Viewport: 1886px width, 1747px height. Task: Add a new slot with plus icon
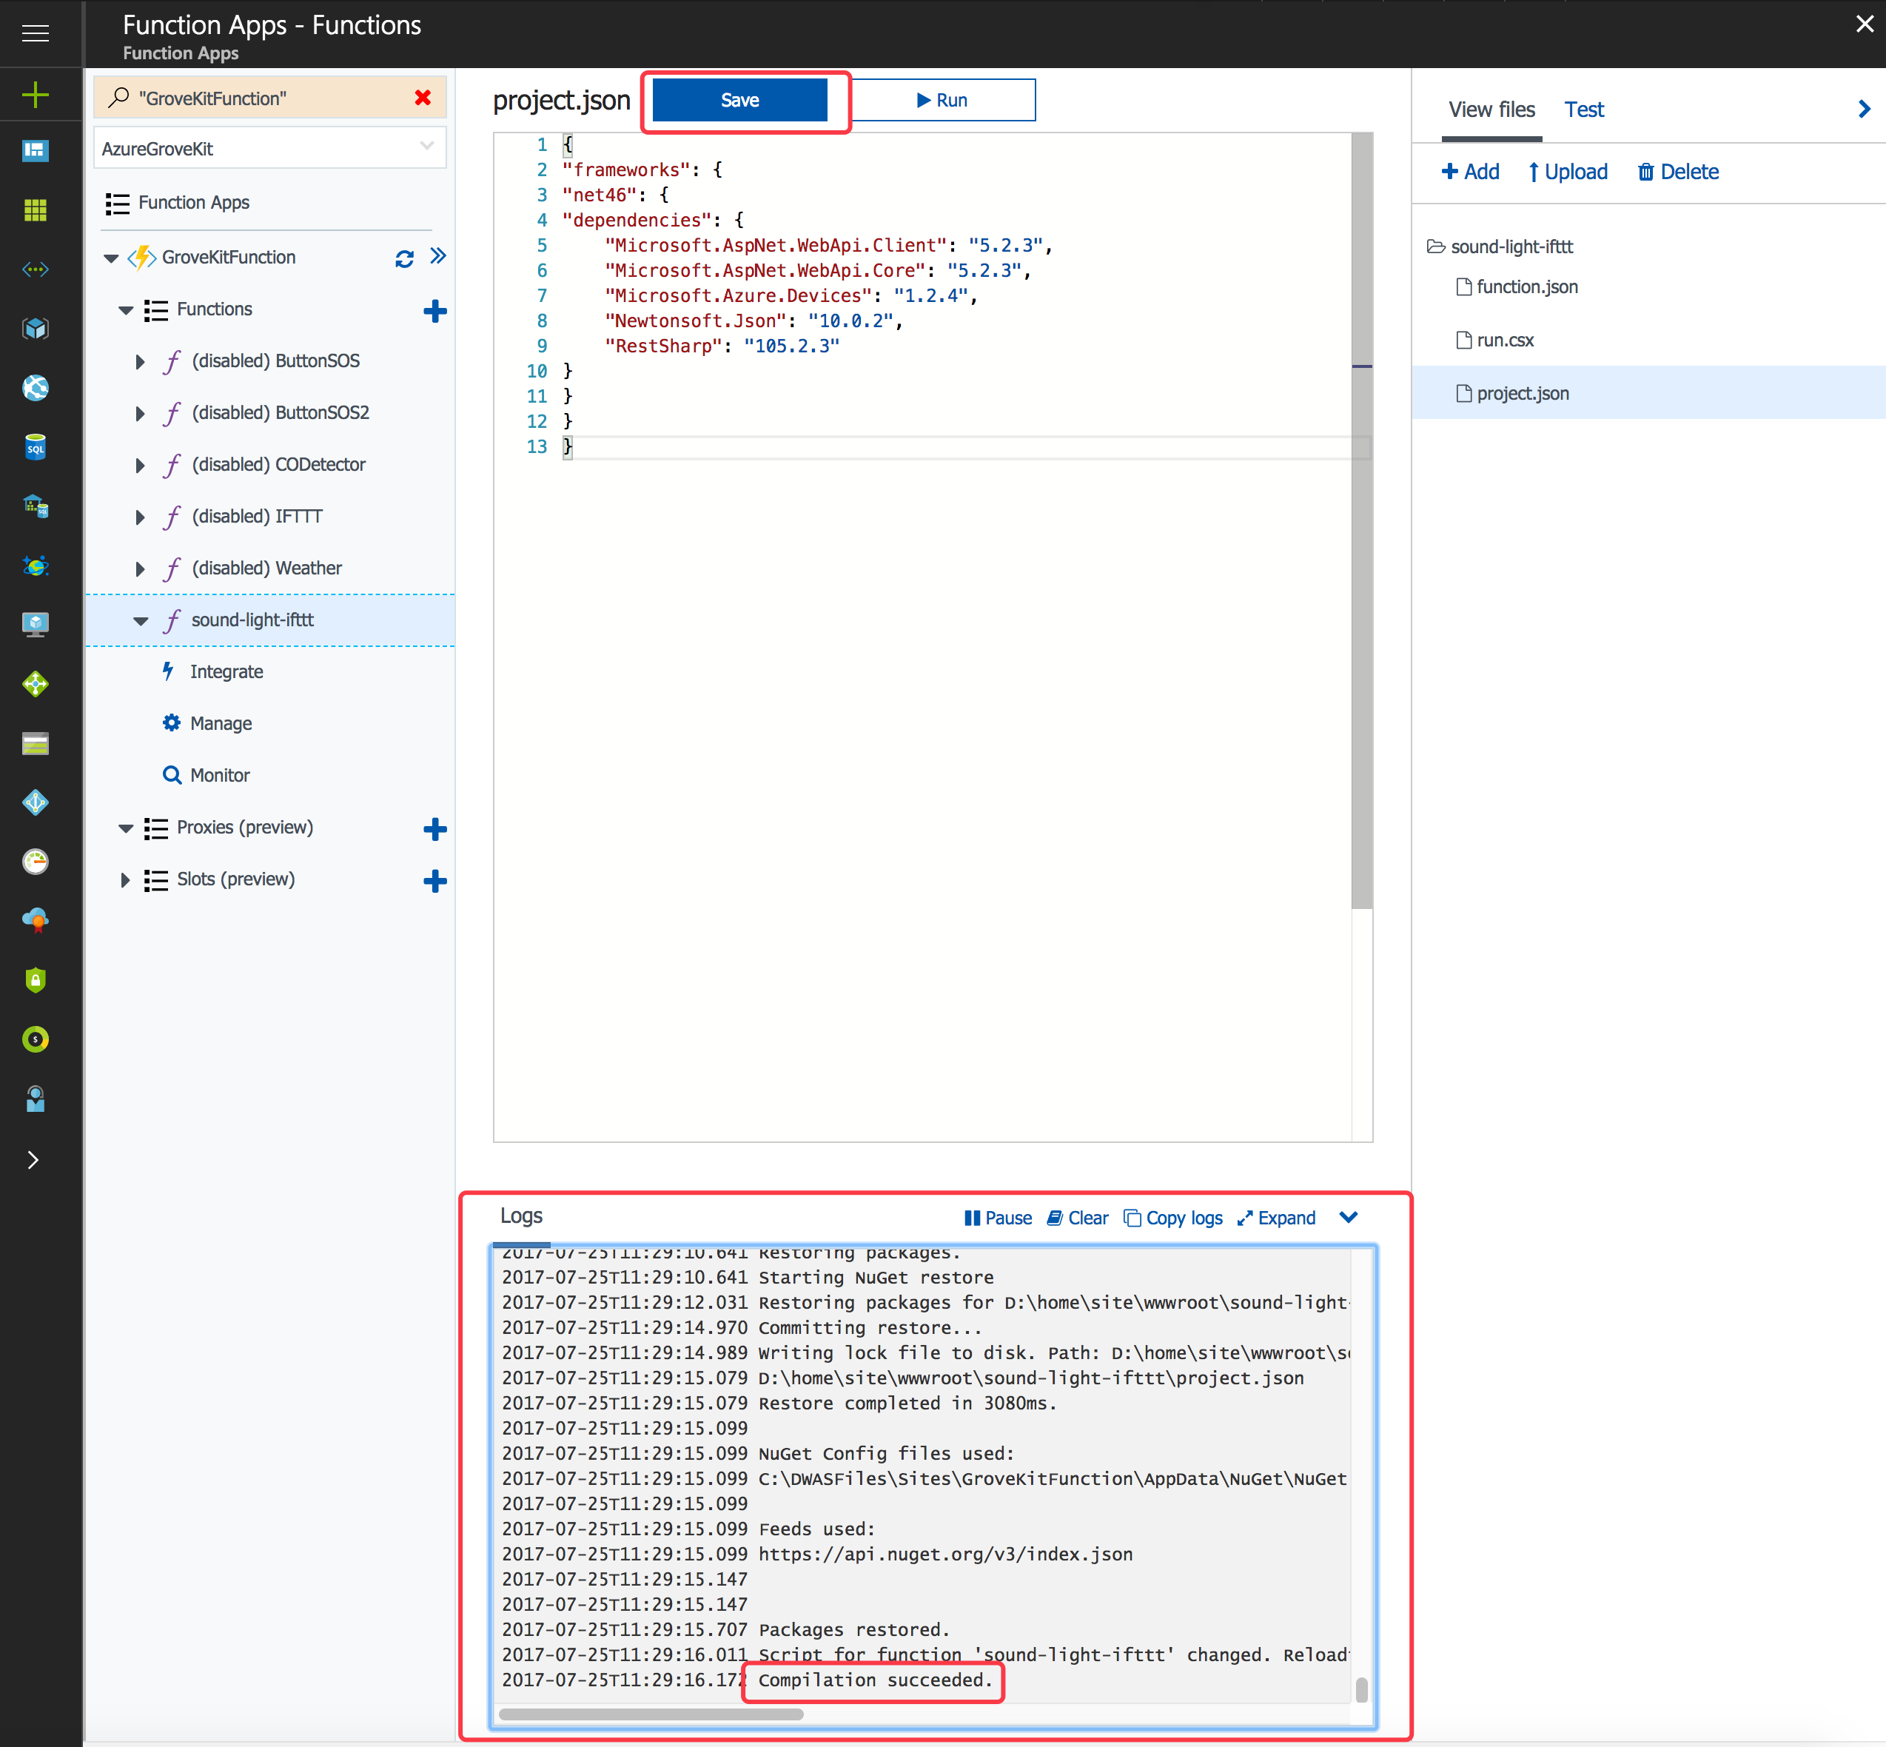[434, 881]
